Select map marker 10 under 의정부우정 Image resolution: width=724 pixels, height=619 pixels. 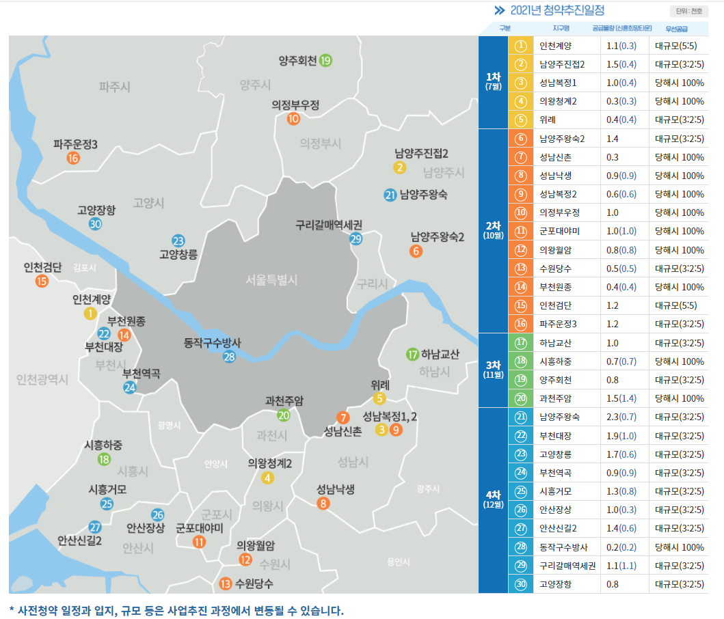click(x=293, y=119)
